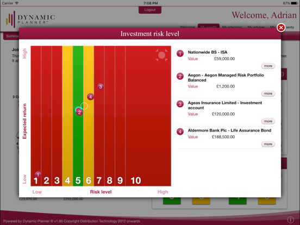Image resolution: width=300 pixels, height=225 pixels.
Task: Tap the Aegon Managed Risk Portfolio Balanced title
Action: pos(226,78)
